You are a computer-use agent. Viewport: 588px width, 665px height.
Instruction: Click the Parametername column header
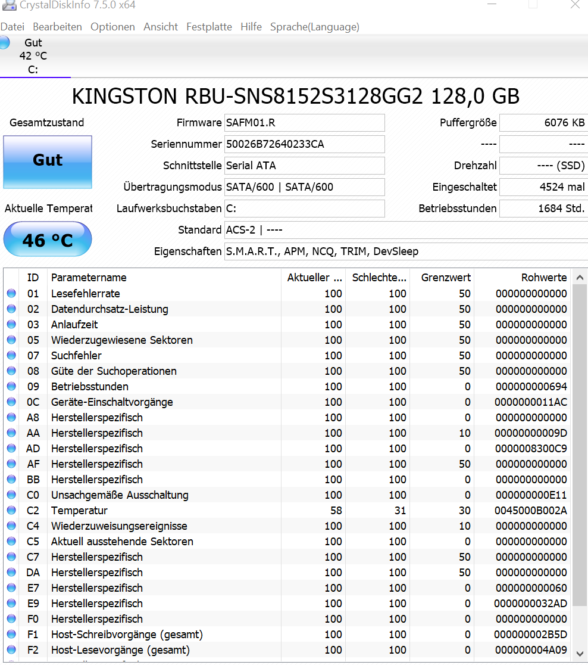click(164, 277)
